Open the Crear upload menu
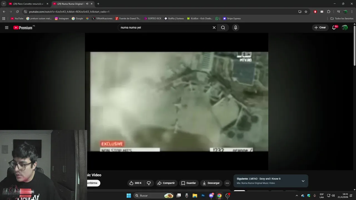The height and width of the screenshot is (200, 356). [320, 27]
